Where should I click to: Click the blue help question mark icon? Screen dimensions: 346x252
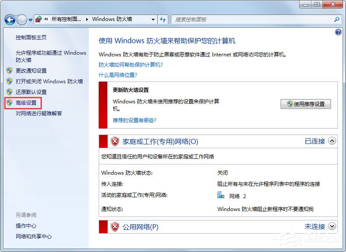pos(338,32)
